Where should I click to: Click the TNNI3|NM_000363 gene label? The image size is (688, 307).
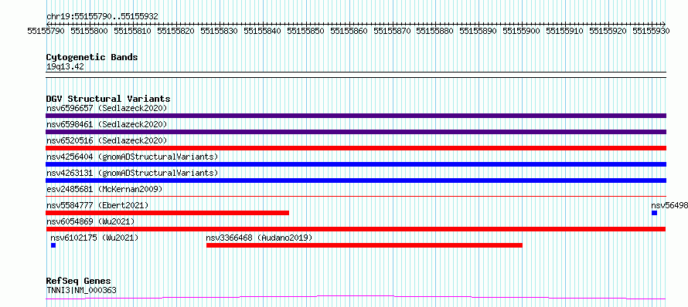(x=81, y=290)
